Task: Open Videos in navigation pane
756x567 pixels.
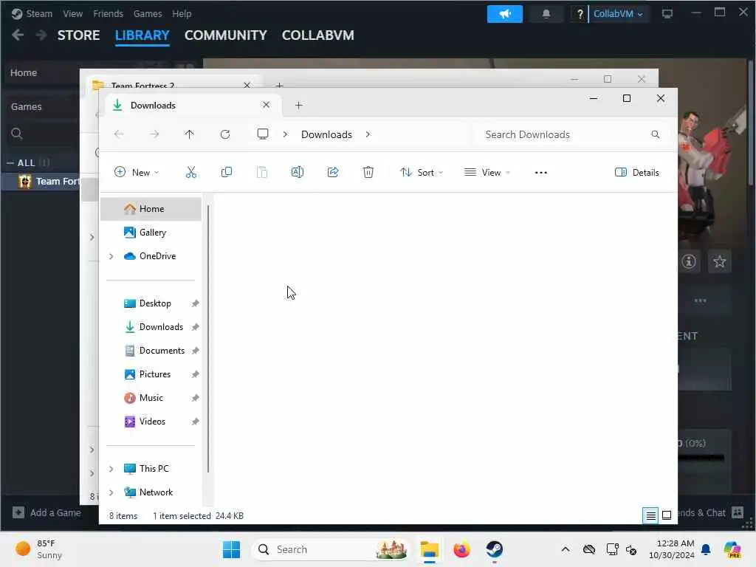Action: point(151,422)
